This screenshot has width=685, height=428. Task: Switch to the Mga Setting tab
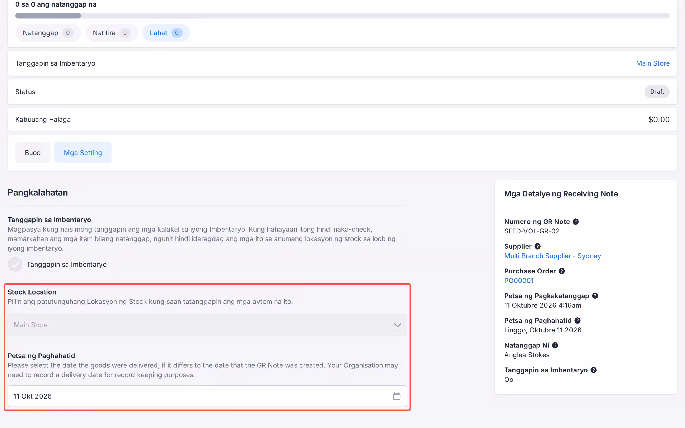point(83,153)
